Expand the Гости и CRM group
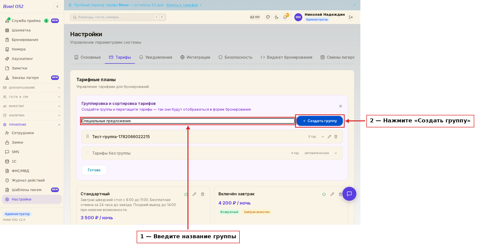 pos(32,97)
